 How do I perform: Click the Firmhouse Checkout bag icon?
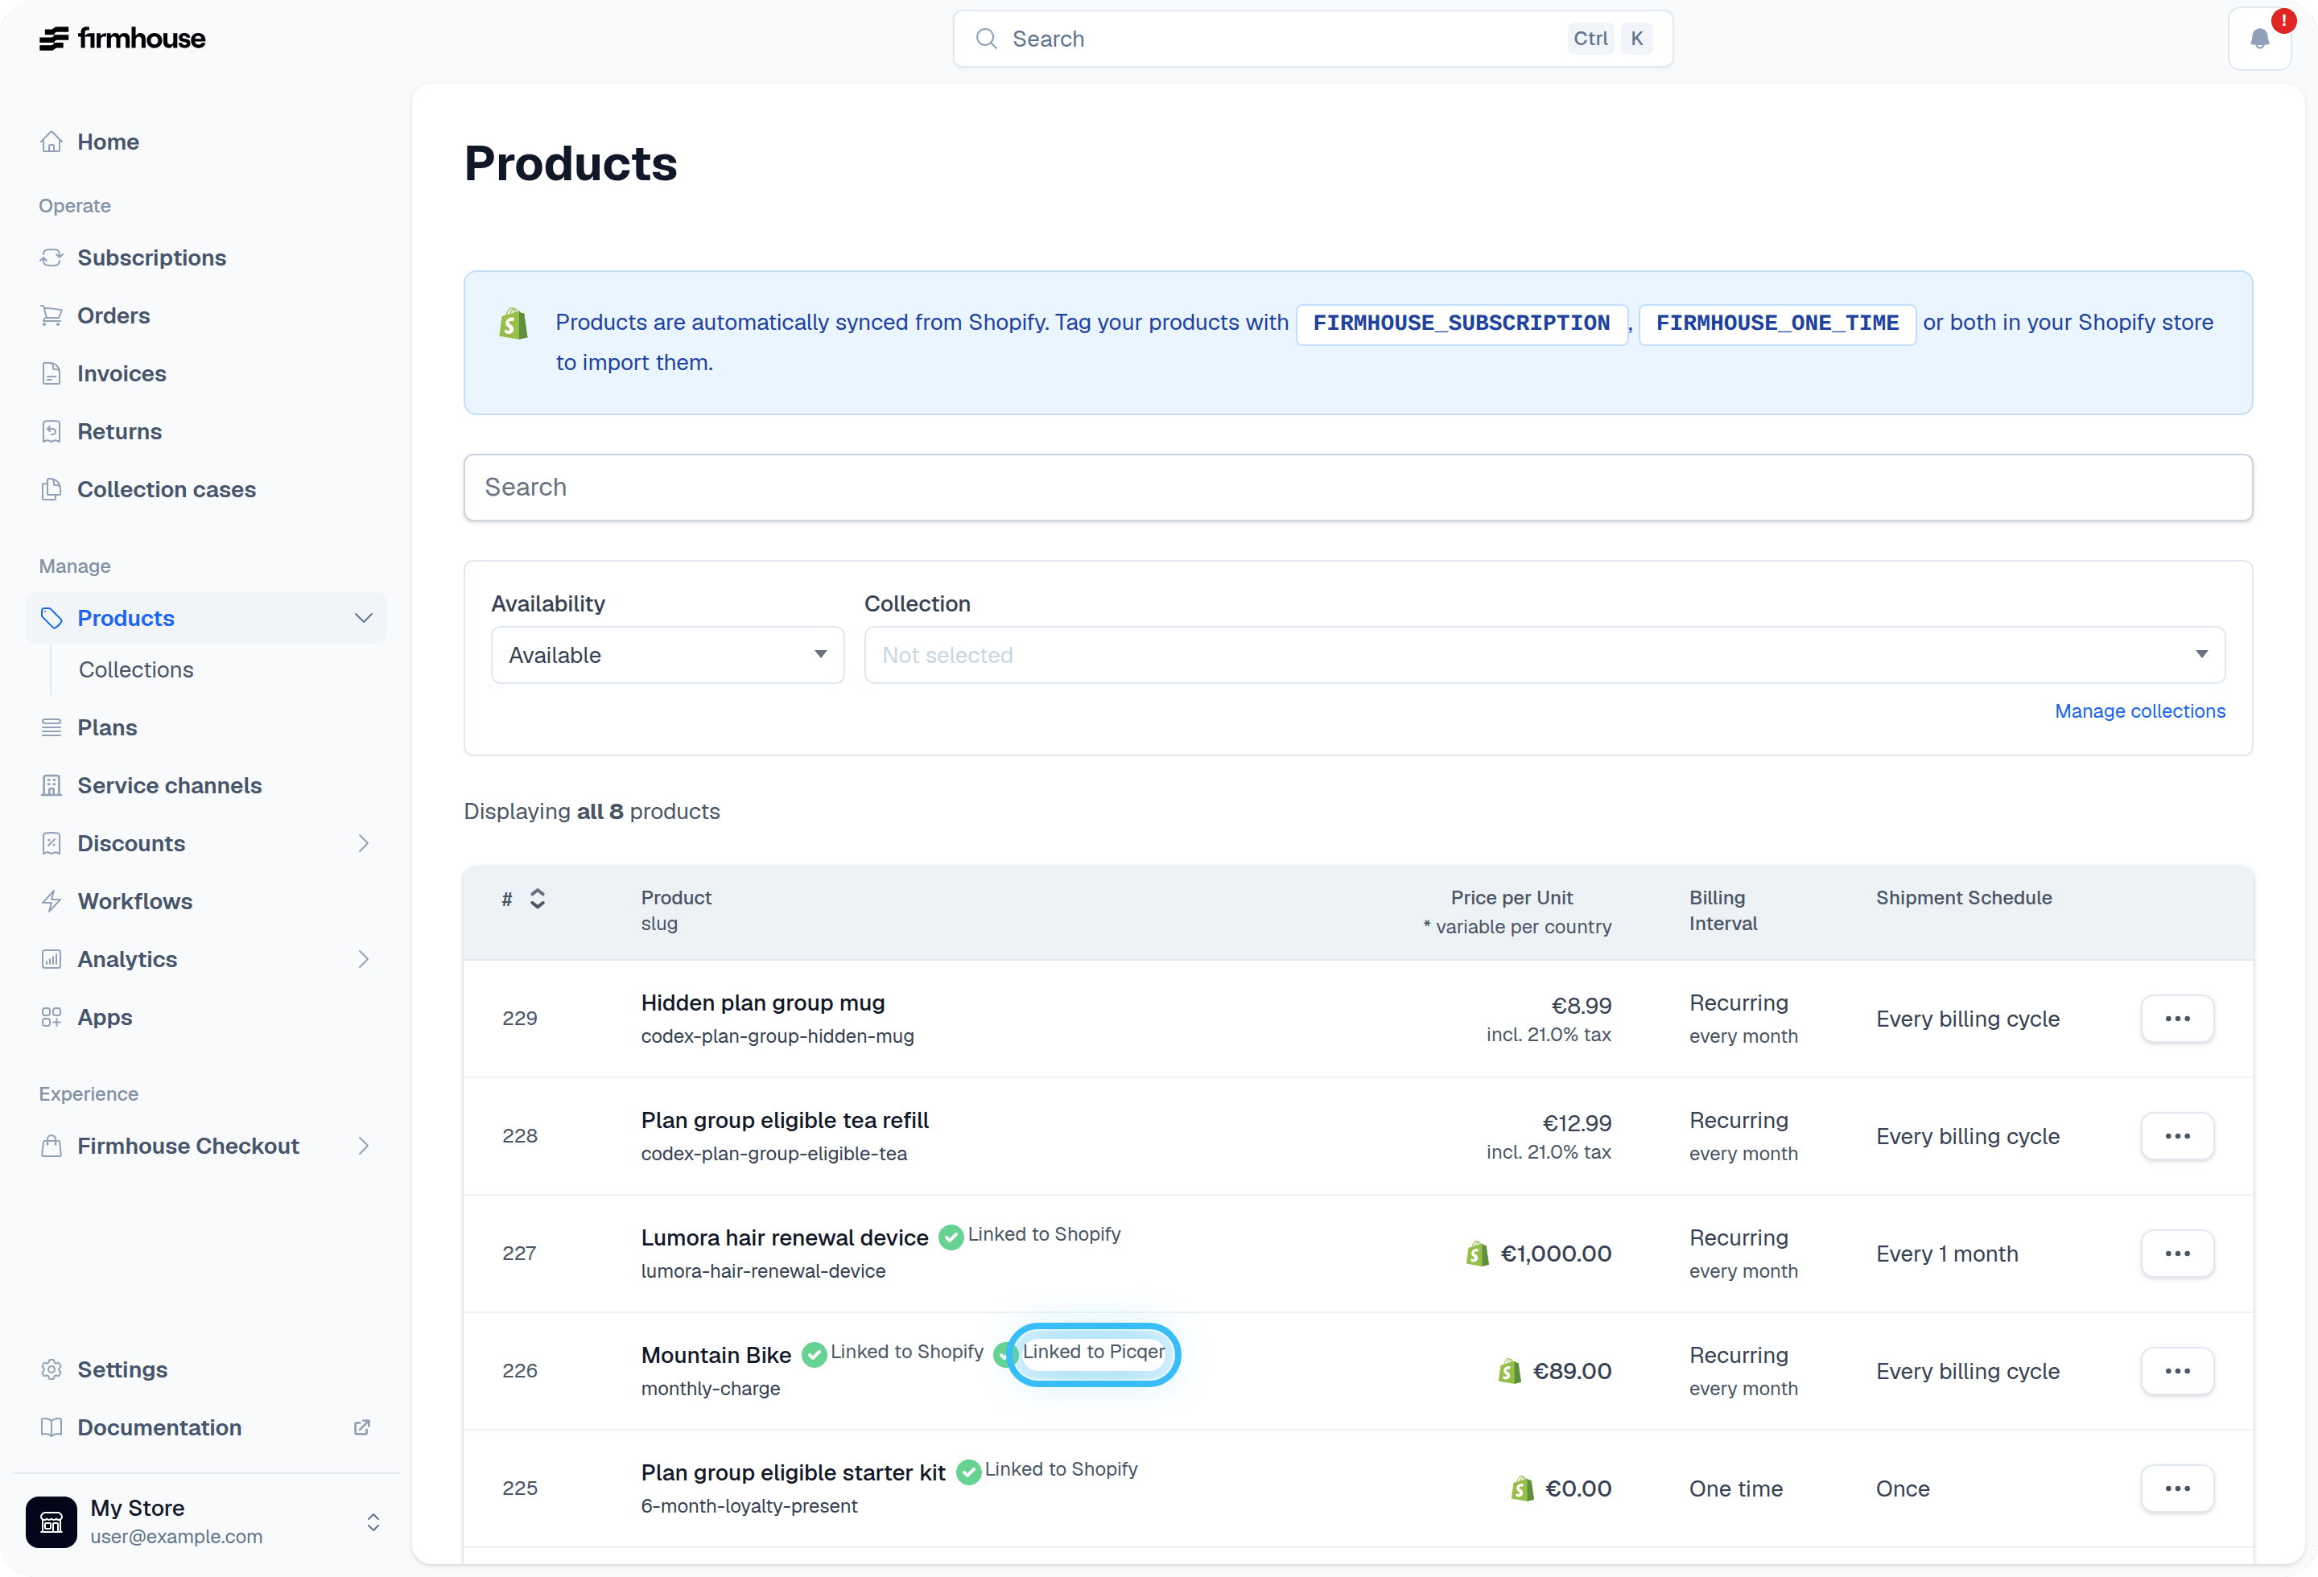(x=52, y=1146)
